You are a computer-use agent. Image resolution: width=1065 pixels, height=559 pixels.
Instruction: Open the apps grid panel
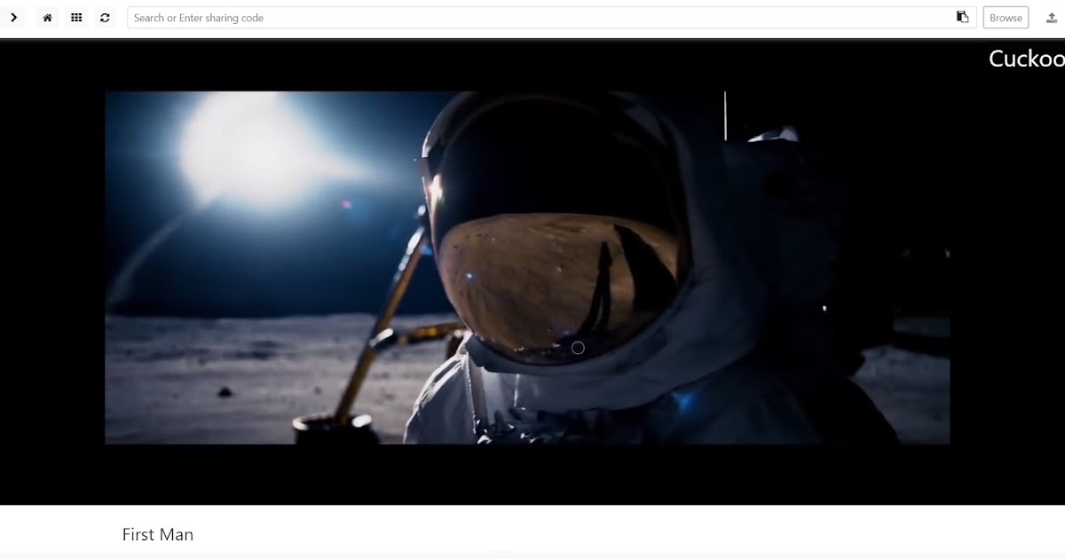pyautogui.click(x=76, y=17)
